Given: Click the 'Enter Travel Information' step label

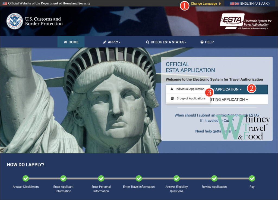Looking at the screenshot, I should 139,187.
